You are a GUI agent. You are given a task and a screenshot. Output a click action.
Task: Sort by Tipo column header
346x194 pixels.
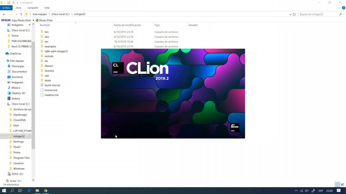[157, 25]
